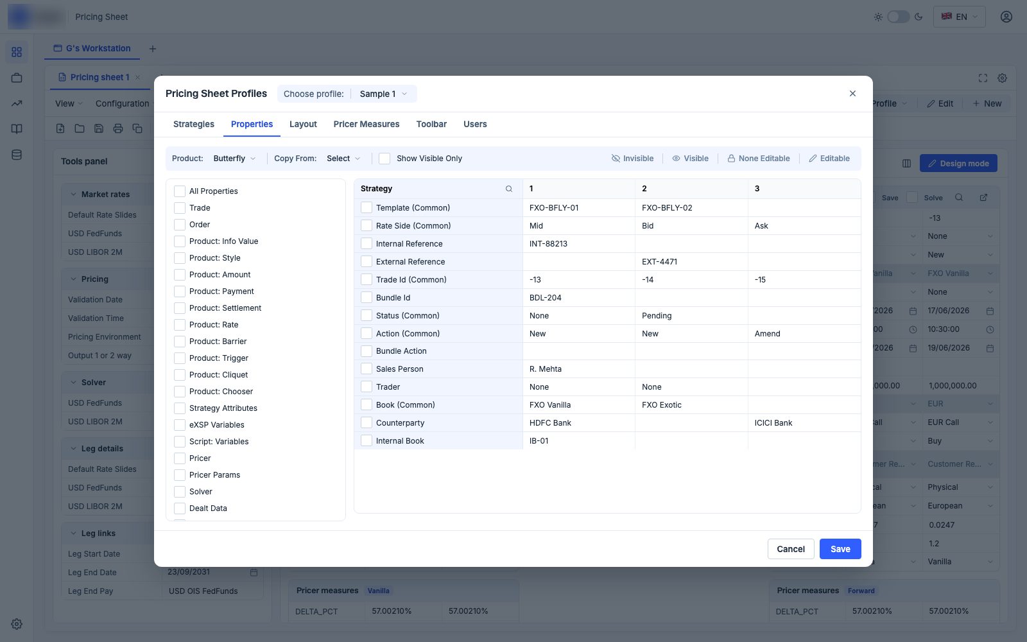Open the Sample 1 profile dropdown
1027x642 pixels.
(383, 94)
